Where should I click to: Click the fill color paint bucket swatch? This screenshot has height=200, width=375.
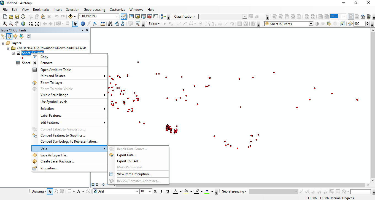coord(186,191)
